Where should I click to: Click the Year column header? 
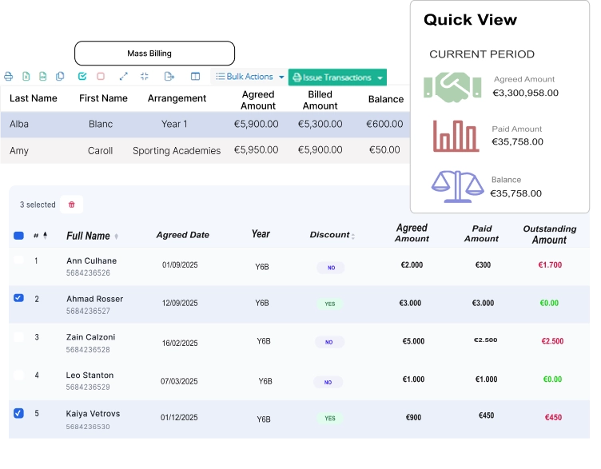[x=261, y=234]
